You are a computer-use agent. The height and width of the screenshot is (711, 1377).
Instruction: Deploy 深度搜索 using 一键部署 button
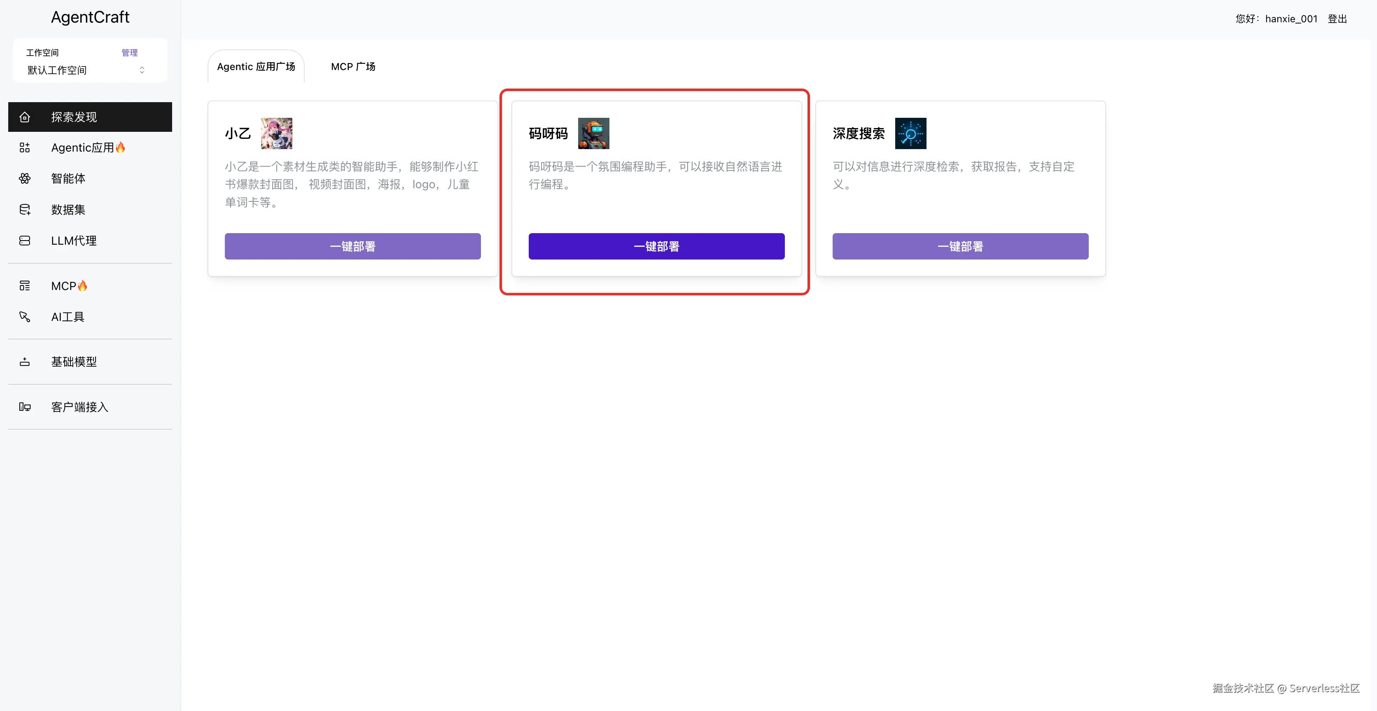[x=960, y=246]
